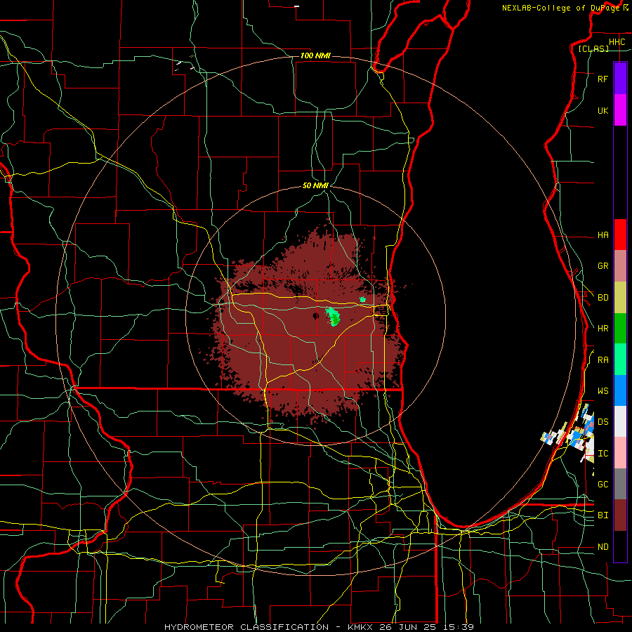Click the BI legend label

pyautogui.click(x=603, y=515)
